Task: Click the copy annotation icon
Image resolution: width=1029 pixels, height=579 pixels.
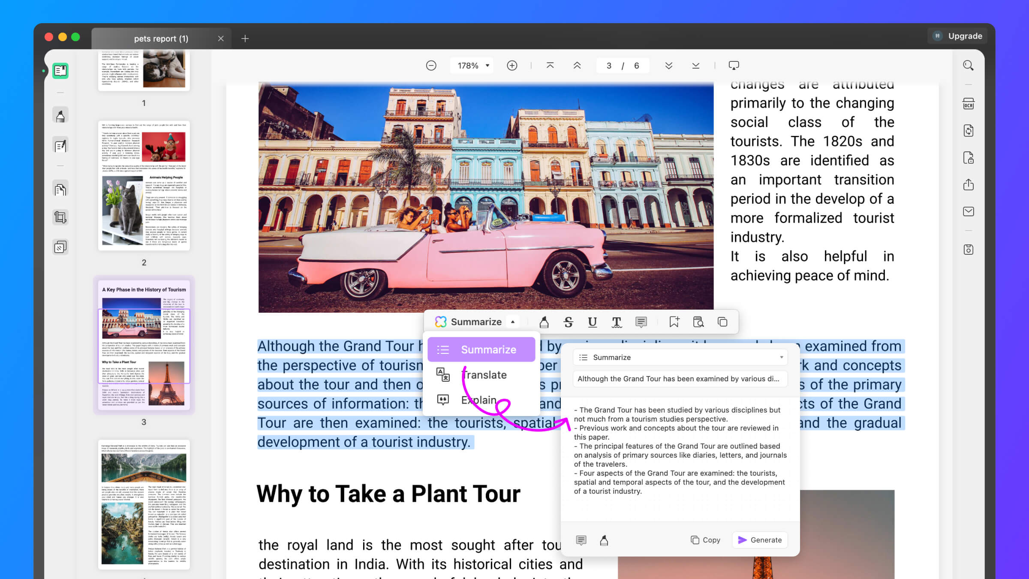Action: [722, 322]
